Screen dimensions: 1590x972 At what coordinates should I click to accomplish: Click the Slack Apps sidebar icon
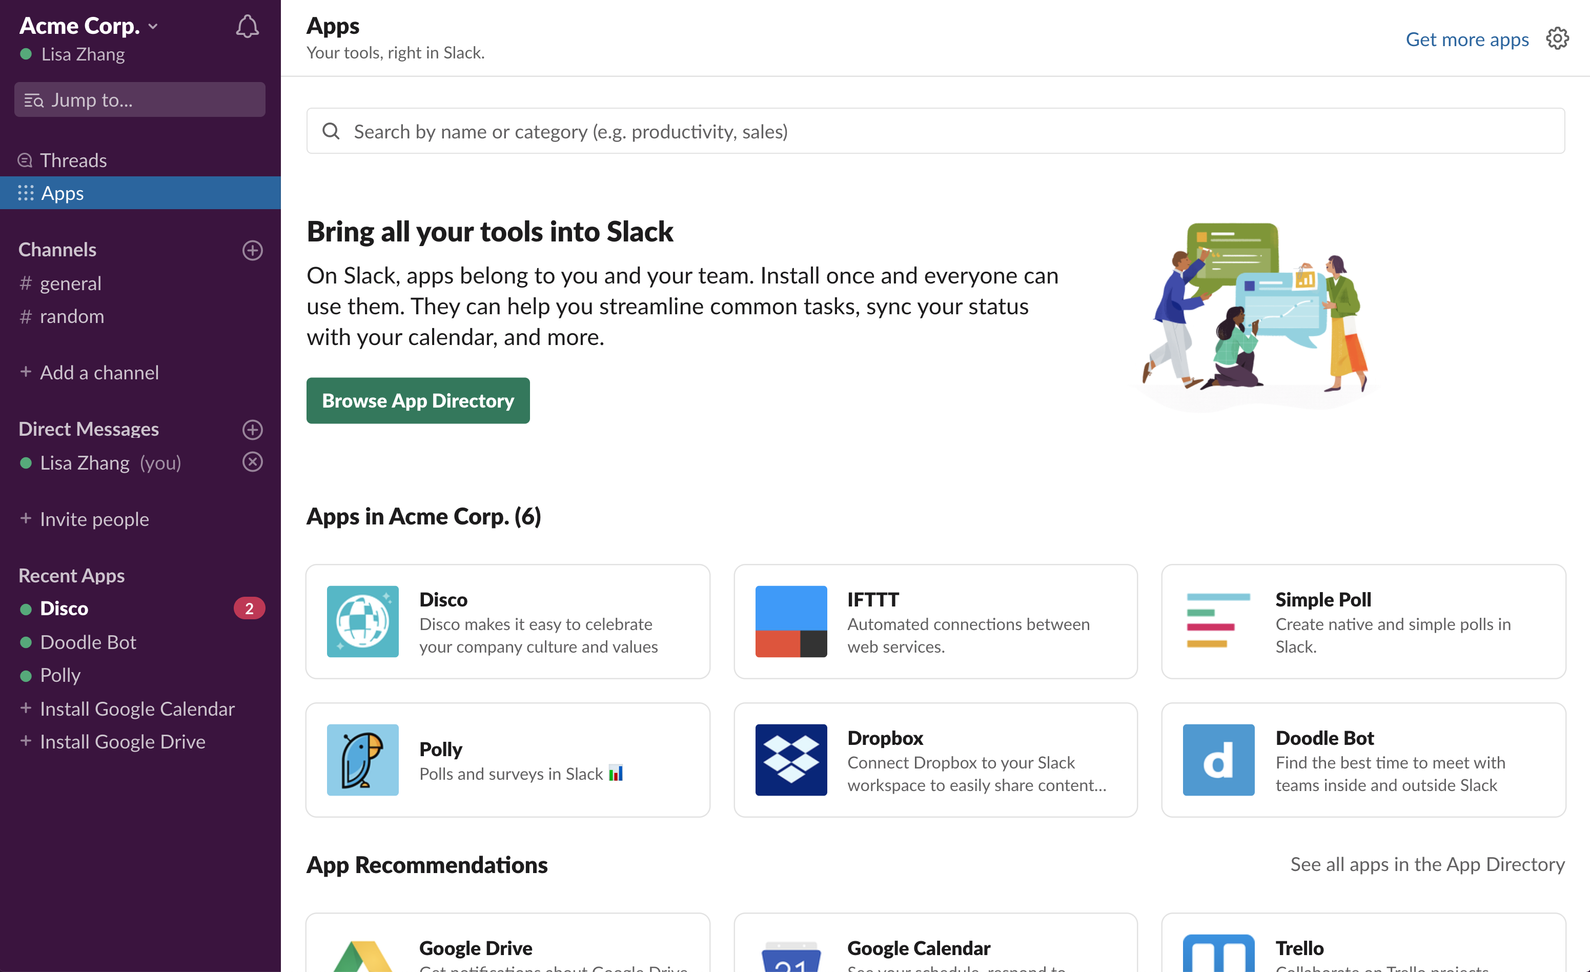[25, 192]
